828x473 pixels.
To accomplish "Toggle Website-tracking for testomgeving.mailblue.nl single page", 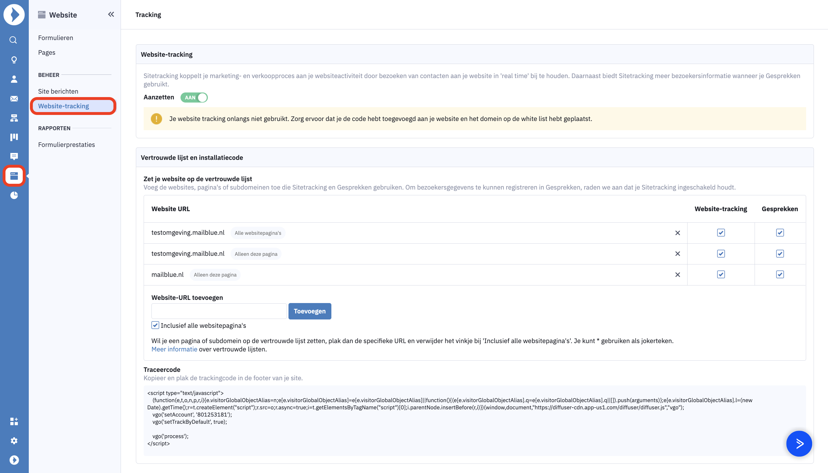I will tap(721, 254).
